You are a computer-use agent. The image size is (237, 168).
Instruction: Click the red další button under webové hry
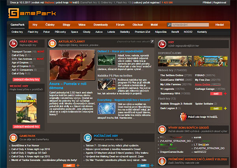tap(216, 94)
